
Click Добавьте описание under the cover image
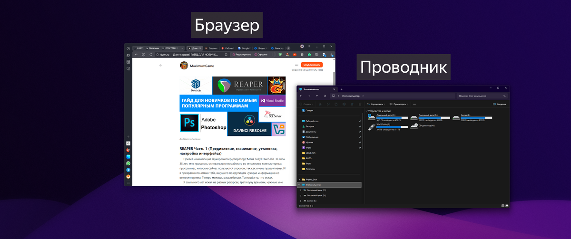click(x=189, y=139)
